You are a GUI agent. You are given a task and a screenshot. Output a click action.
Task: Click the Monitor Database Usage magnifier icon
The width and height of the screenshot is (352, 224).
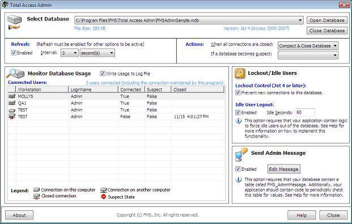pos(15,73)
